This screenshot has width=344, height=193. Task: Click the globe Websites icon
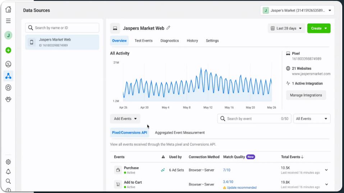[x=288, y=68]
